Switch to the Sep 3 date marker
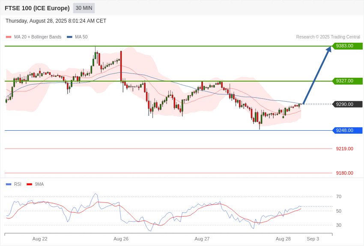The image size is (364, 246). 313,239
